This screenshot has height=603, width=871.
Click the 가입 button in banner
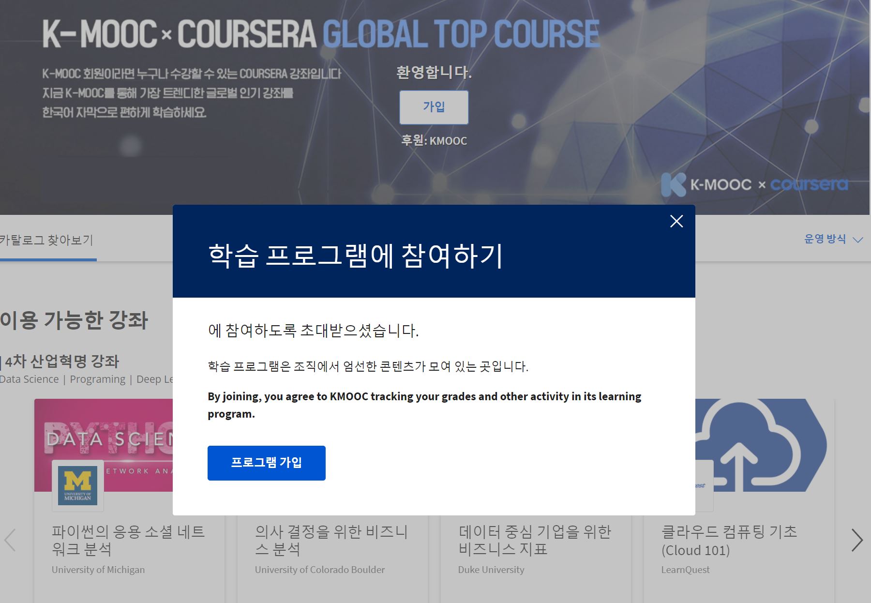tap(434, 107)
